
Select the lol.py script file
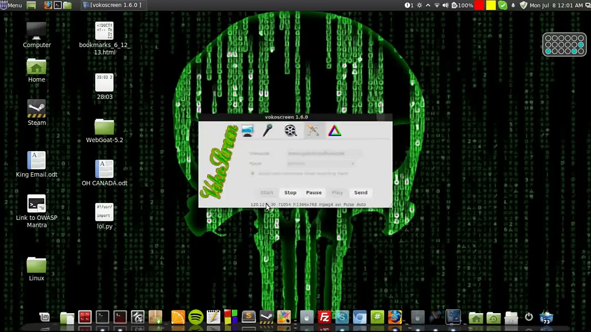pyautogui.click(x=104, y=216)
